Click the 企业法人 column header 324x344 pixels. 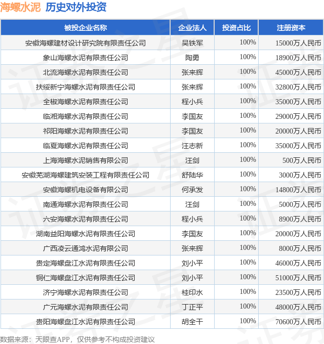pyautogui.click(x=192, y=28)
